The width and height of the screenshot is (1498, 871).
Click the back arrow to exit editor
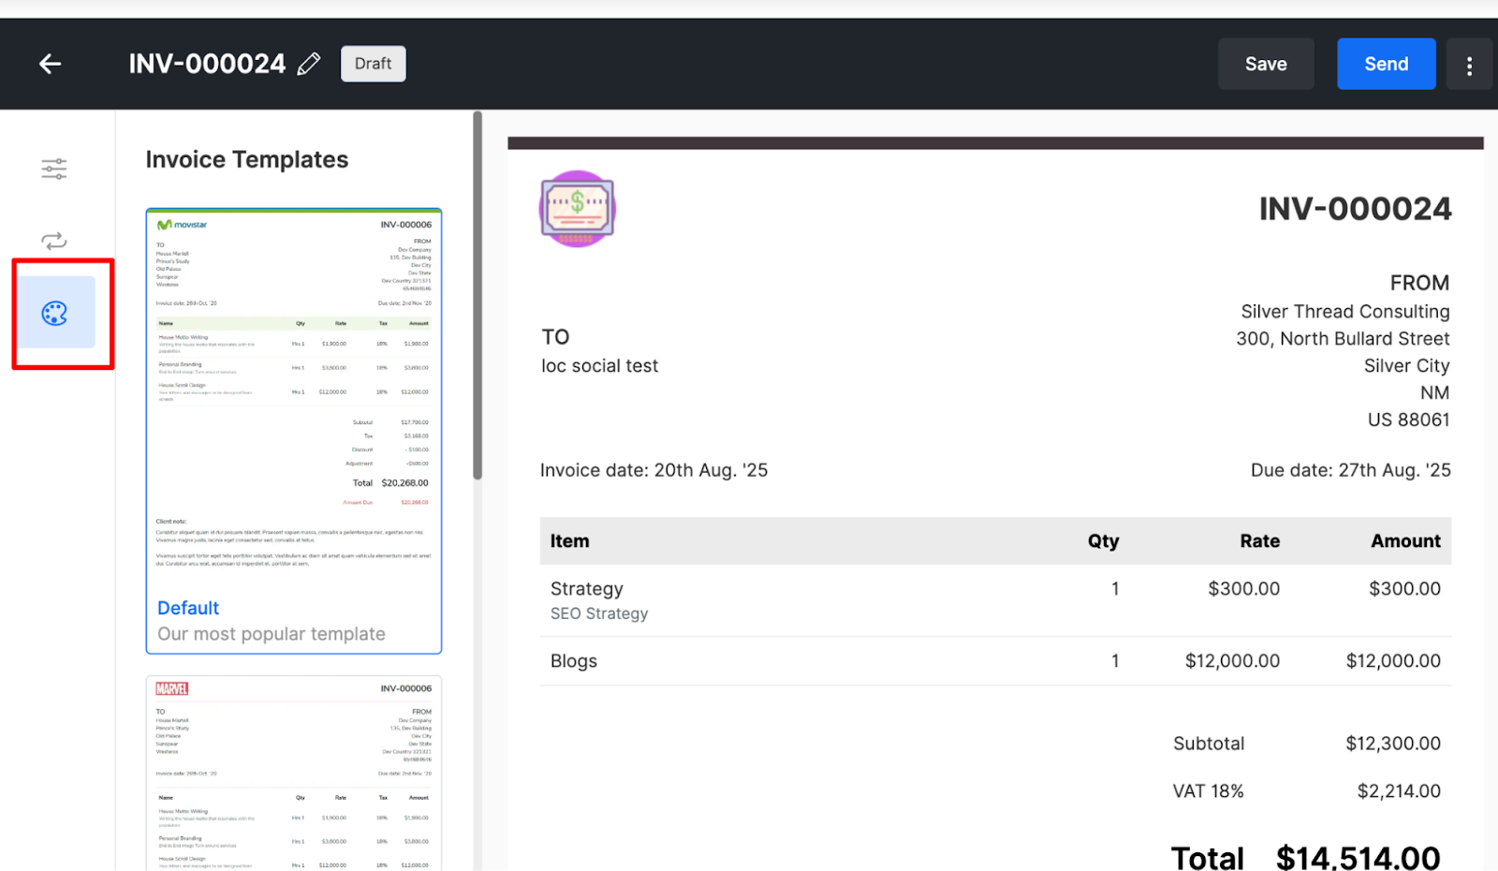click(49, 63)
